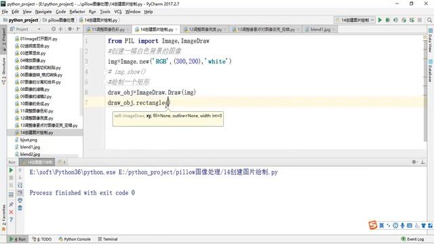Click the concurrency diagram toolbar icon
Screen dimensions: 434x244
coord(412,20)
